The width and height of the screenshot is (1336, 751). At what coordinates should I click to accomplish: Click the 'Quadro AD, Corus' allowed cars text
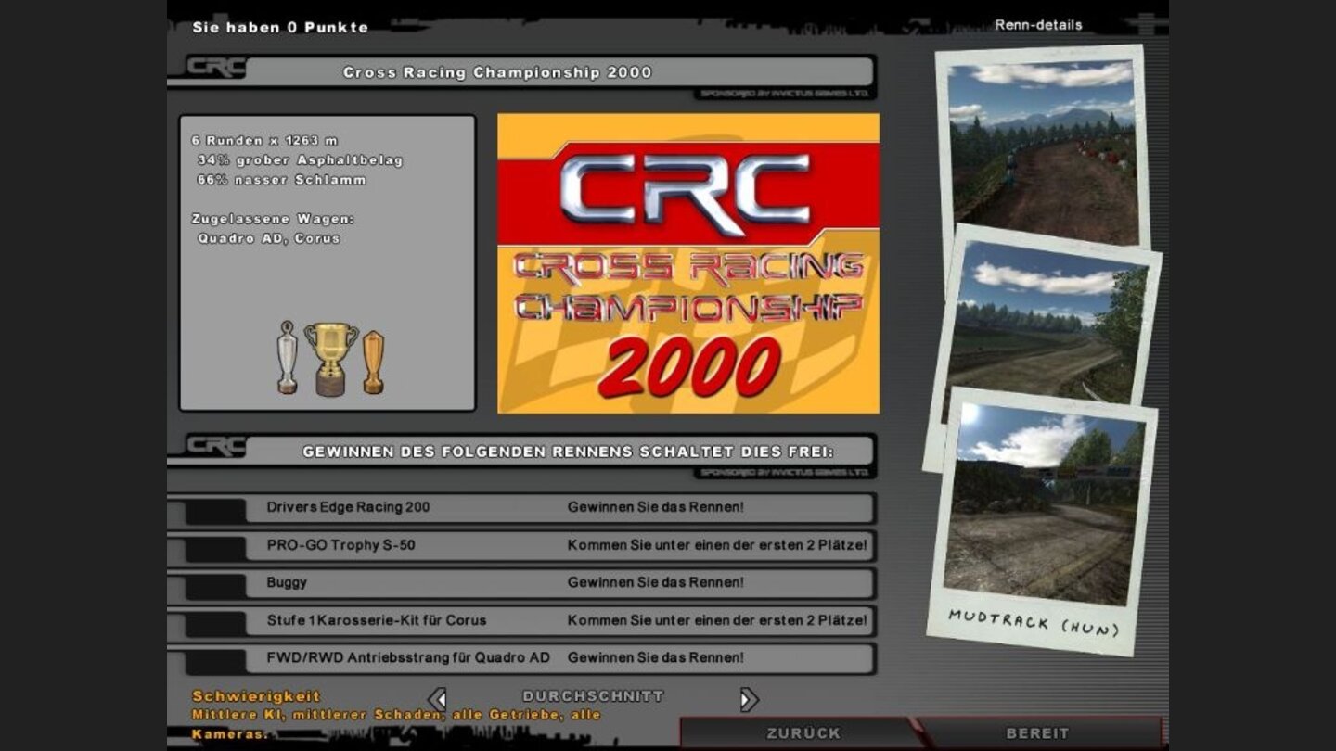click(268, 238)
